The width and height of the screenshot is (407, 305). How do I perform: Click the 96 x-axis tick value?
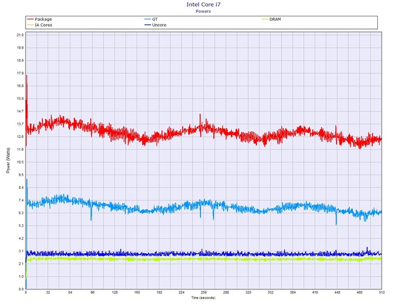click(x=93, y=292)
